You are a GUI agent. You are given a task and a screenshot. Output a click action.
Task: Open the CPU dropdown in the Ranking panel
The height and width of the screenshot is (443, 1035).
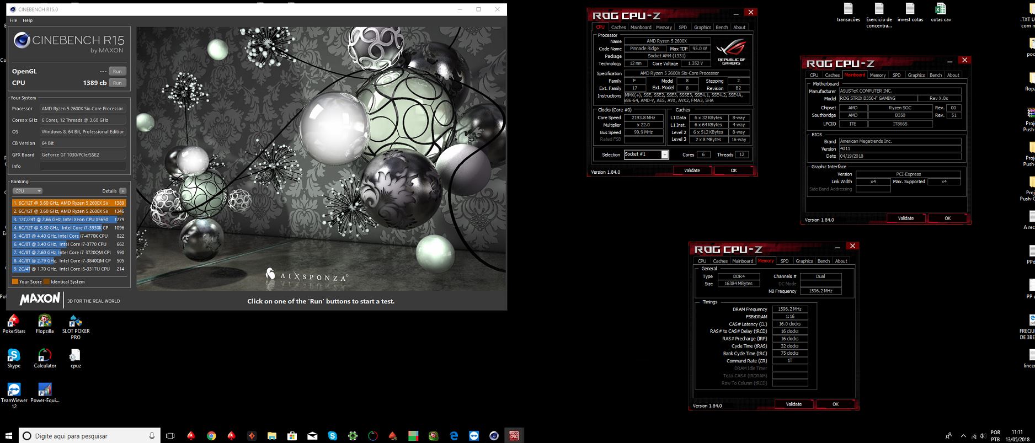tap(28, 191)
